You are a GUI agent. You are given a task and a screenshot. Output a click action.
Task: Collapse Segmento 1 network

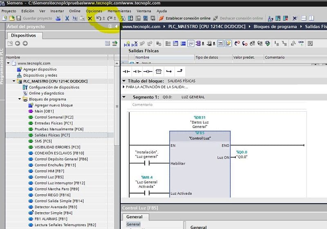124,97
